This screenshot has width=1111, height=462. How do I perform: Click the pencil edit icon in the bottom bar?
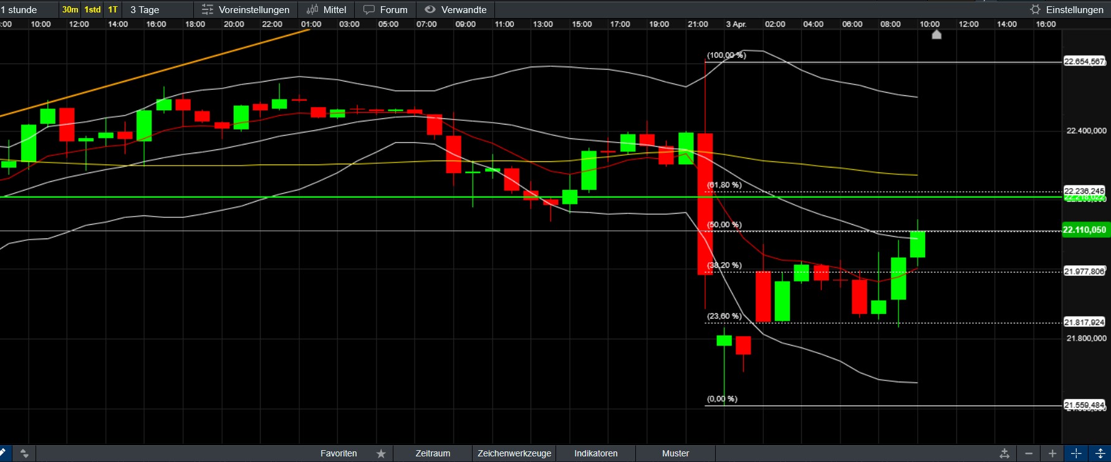pos(3,453)
